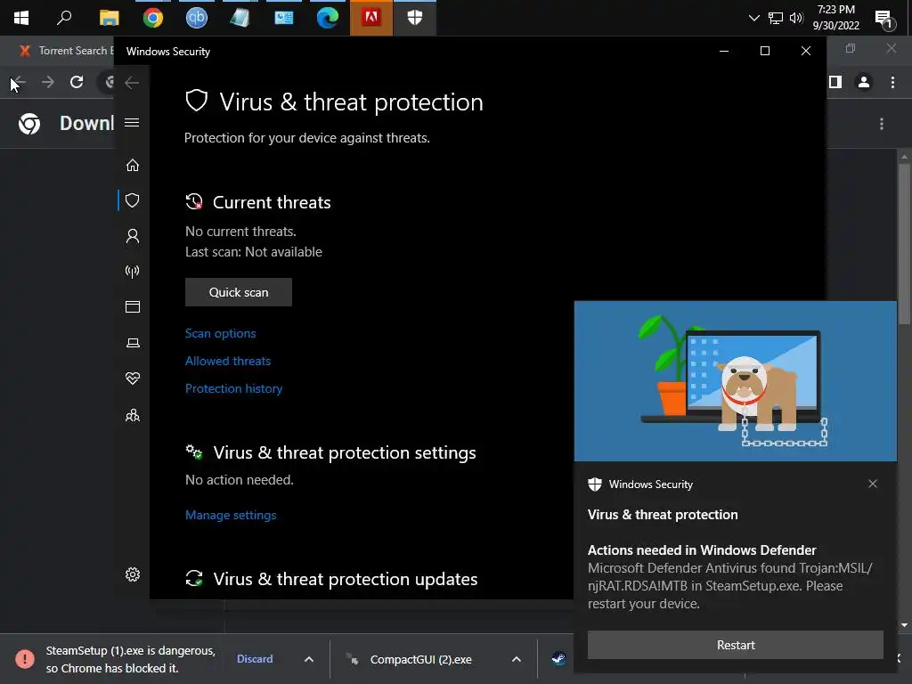912x684 pixels.
Task: Expand options for CompactGUI (2).exe download
Action: coord(516,659)
